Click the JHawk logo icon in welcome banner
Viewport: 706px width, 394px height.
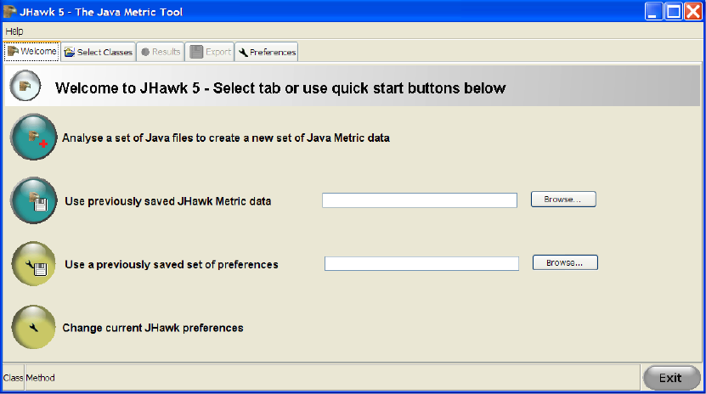coord(24,87)
